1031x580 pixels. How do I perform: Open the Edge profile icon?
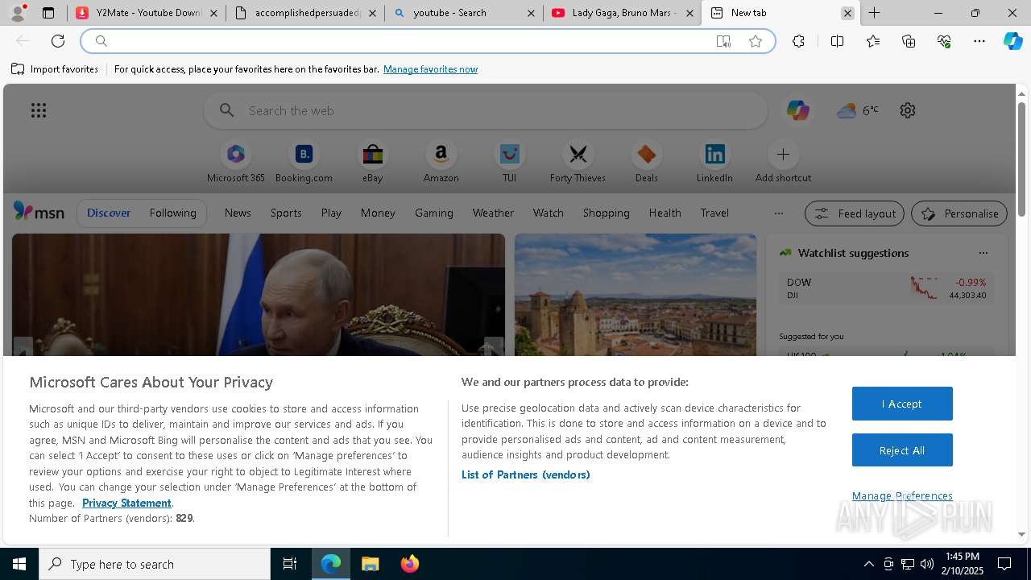18,13
